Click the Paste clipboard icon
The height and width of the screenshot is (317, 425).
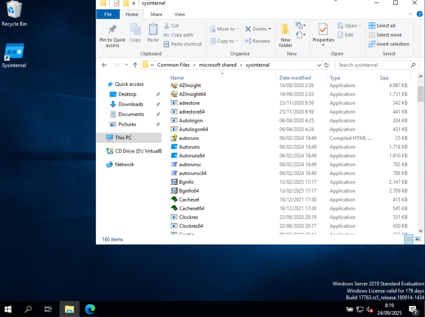tap(153, 30)
